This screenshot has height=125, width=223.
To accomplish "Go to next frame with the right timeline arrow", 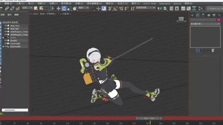I will [161, 118].
